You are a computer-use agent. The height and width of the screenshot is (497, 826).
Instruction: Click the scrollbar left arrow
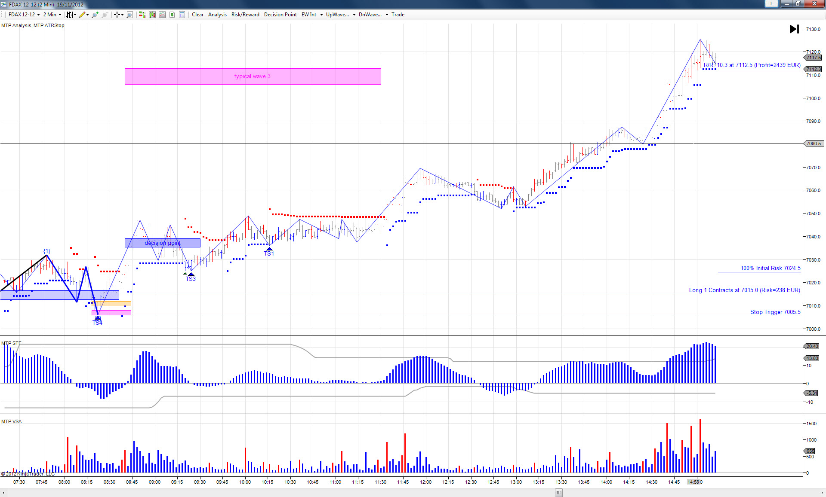point(4,493)
